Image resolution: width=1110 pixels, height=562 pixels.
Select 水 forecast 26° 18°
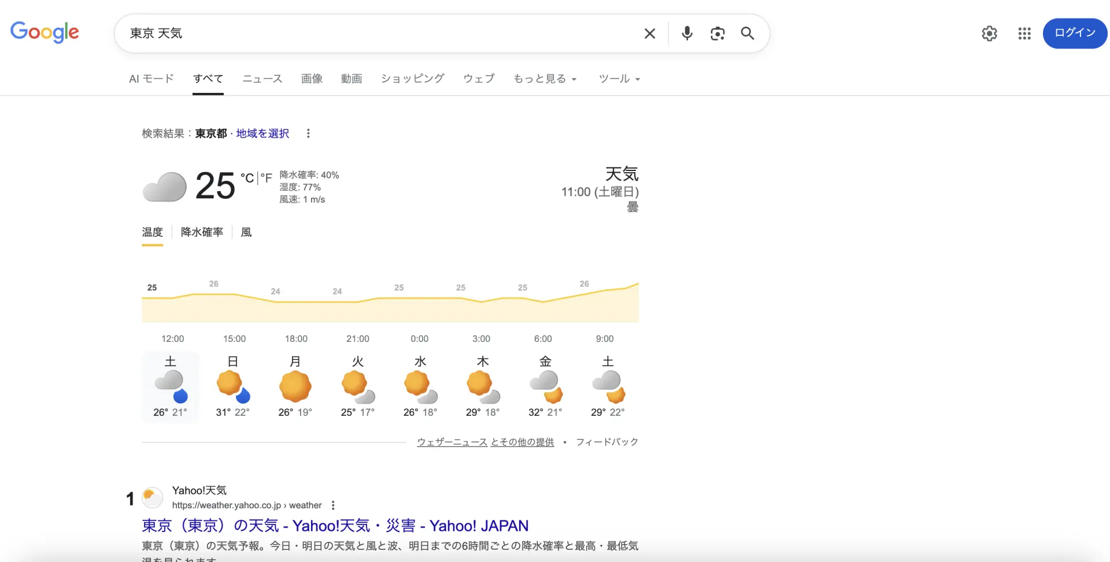[x=420, y=386]
